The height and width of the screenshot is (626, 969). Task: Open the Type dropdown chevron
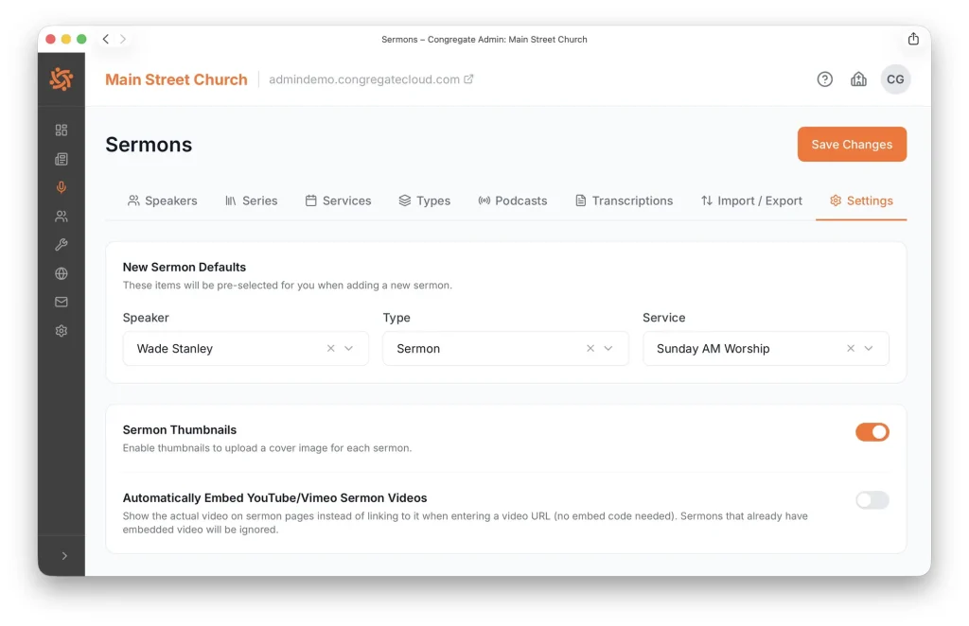[x=608, y=348]
